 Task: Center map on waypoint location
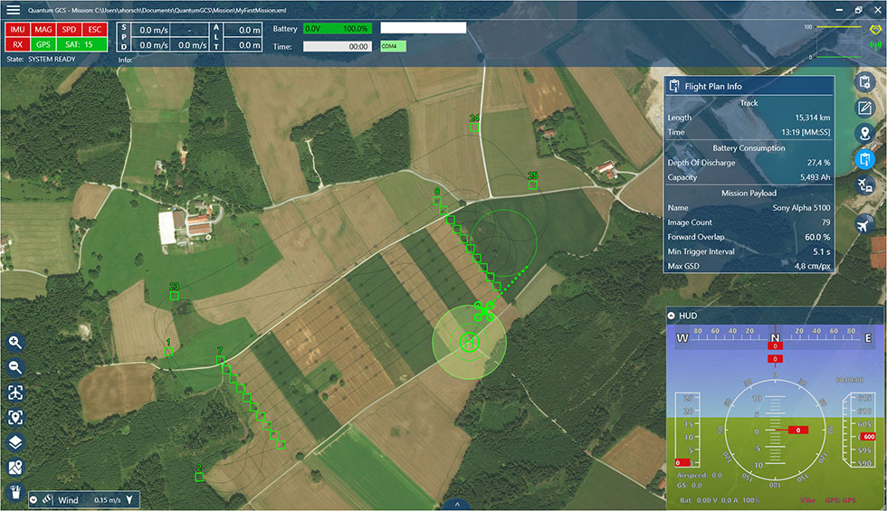click(15, 417)
